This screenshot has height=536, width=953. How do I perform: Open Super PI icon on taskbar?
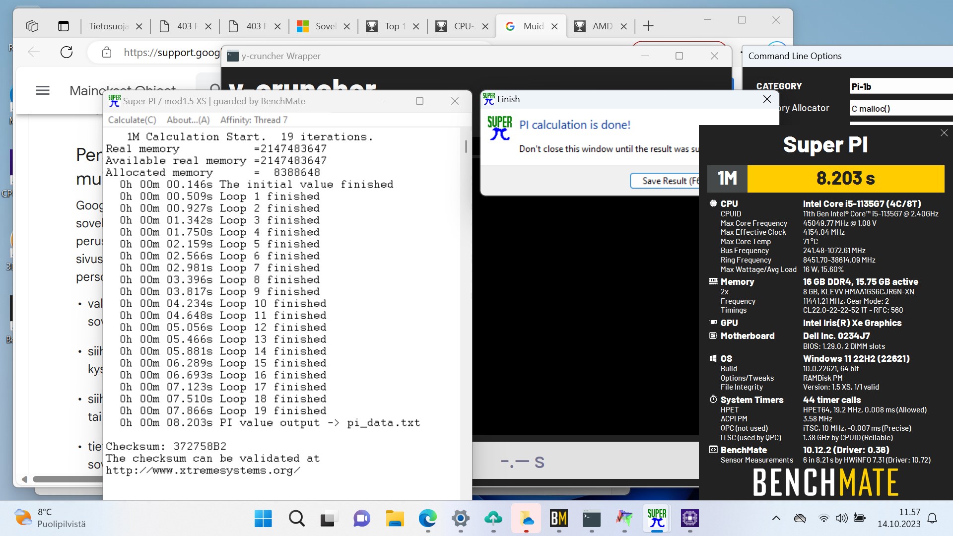(657, 519)
